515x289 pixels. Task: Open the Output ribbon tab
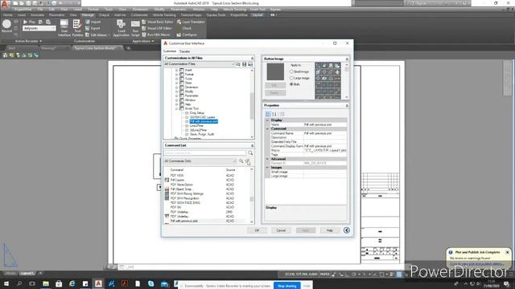[104, 15]
